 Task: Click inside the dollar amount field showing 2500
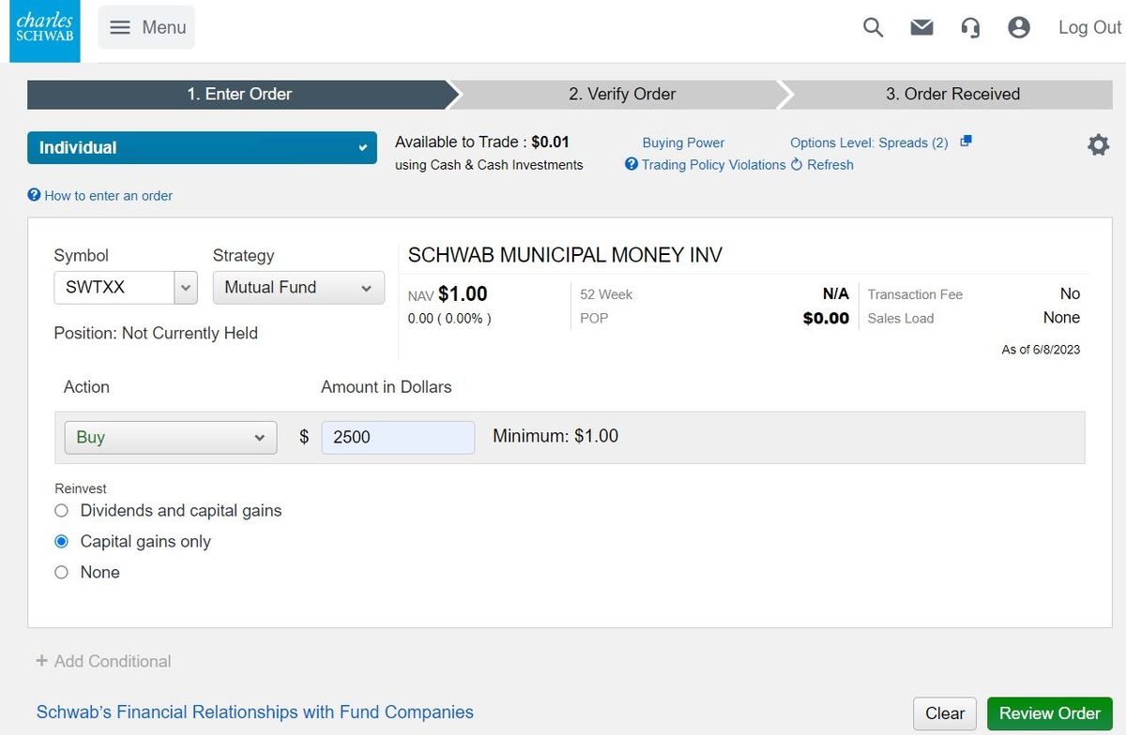click(x=397, y=436)
